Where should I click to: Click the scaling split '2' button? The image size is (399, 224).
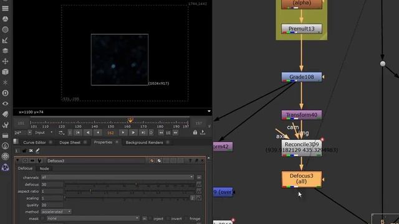pos(193,198)
